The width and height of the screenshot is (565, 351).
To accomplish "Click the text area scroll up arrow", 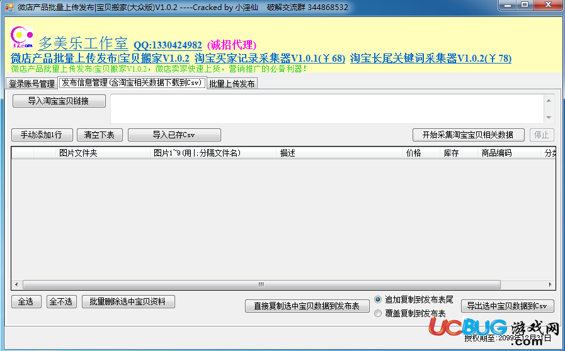I will (549, 101).
